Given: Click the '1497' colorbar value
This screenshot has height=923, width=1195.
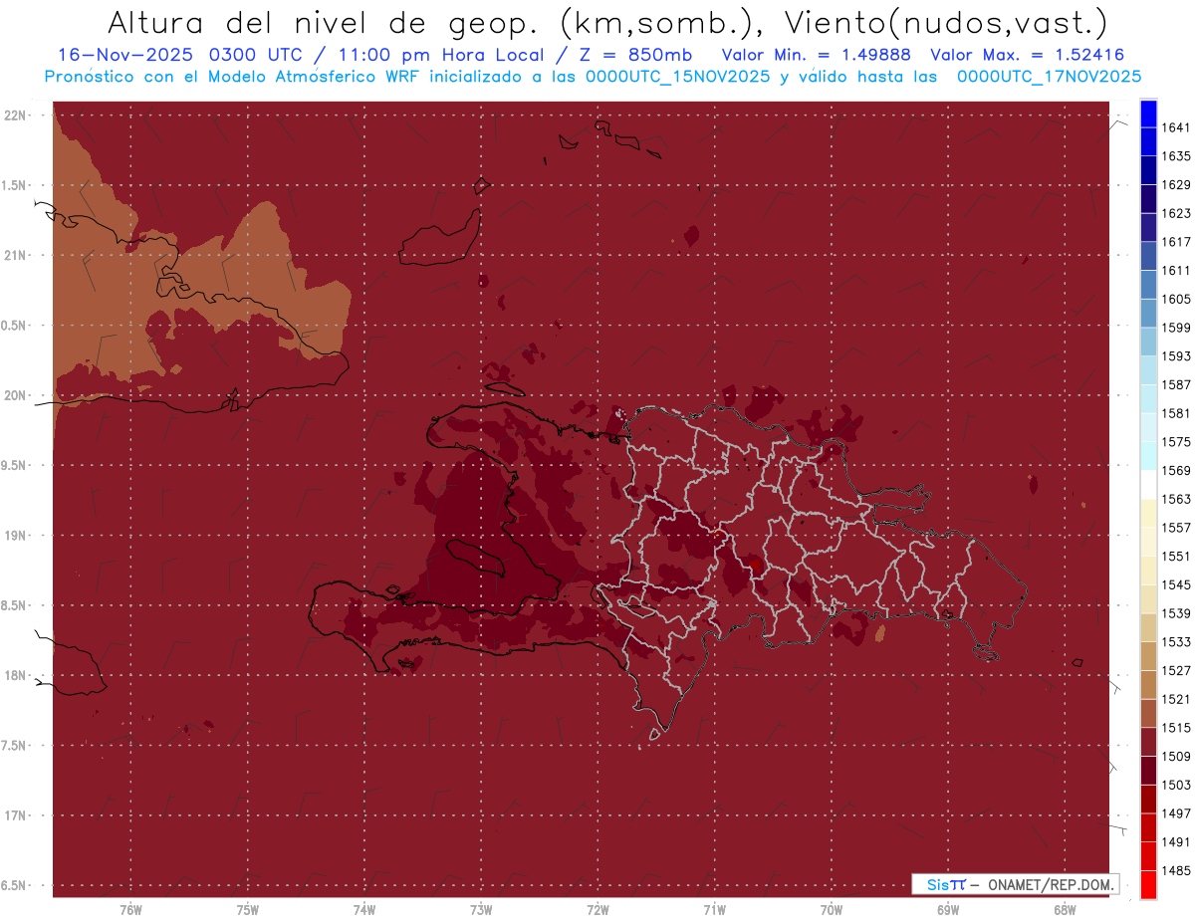Looking at the screenshot, I should coord(1176,813).
